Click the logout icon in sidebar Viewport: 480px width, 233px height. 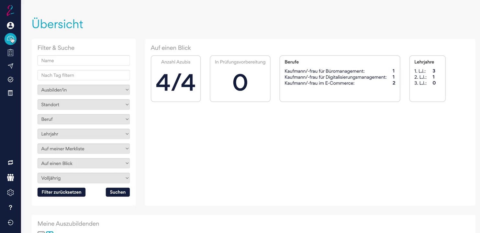(10, 222)
